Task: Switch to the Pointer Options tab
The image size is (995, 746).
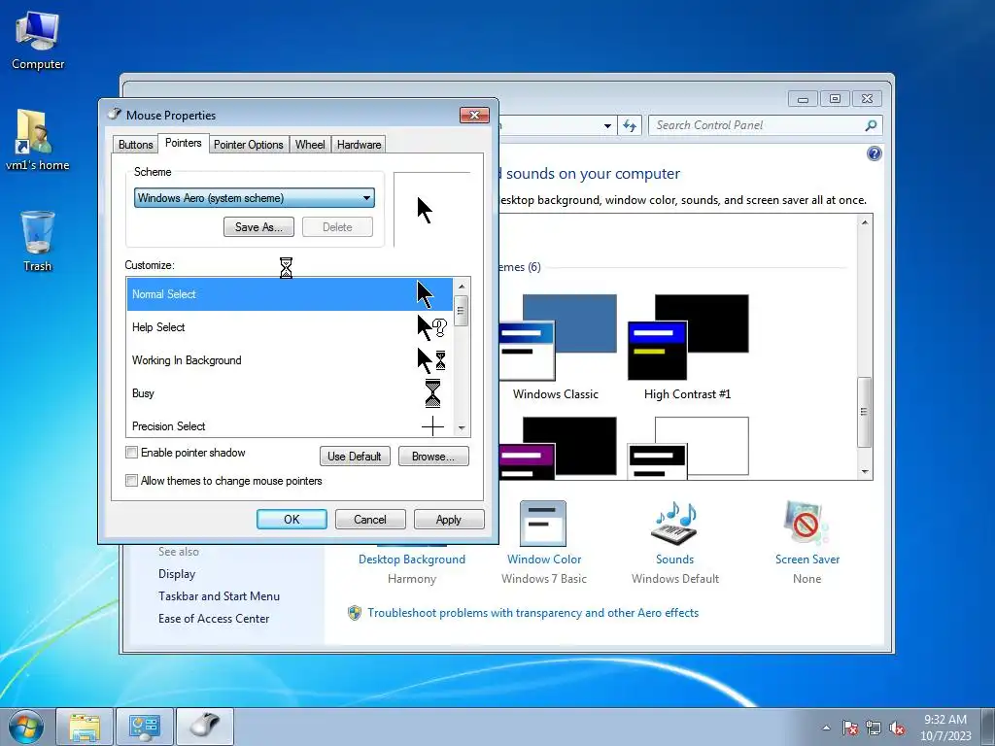Action: click(248, 145)
